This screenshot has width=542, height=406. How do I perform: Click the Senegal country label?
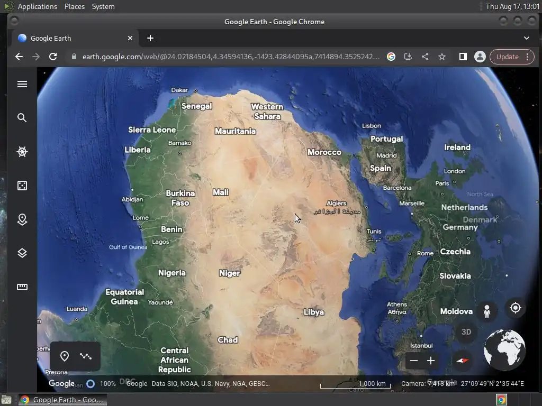[x=197, y=106]
